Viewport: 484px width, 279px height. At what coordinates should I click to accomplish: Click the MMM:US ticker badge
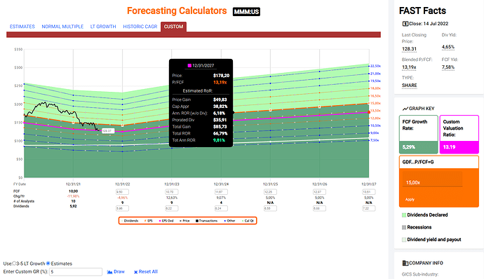point(246,12)
